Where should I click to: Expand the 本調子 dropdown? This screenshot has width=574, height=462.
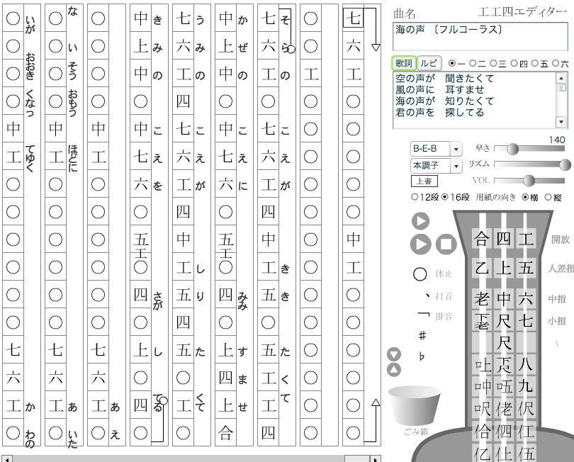456,166
